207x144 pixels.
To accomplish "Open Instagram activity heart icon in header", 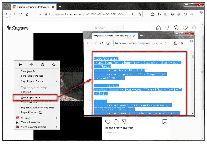I will click(185, 28).
